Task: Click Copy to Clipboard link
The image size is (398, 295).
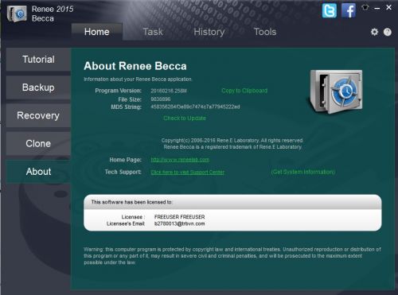Action: pyautogui.click(x=244, y=91)
